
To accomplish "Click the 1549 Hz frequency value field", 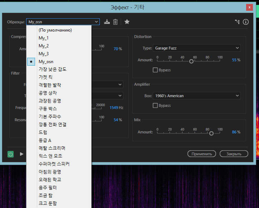I will click(x=114, y=108).
